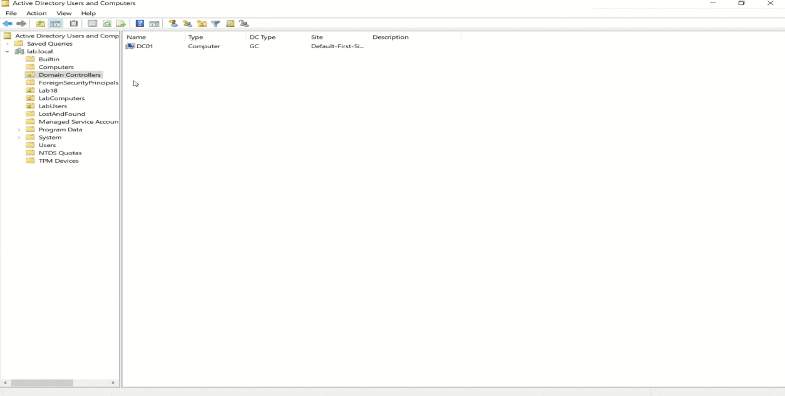The width and height of the screenshot is (785, 396).
Task: Open the Action menu
Action: pos(36,13)
